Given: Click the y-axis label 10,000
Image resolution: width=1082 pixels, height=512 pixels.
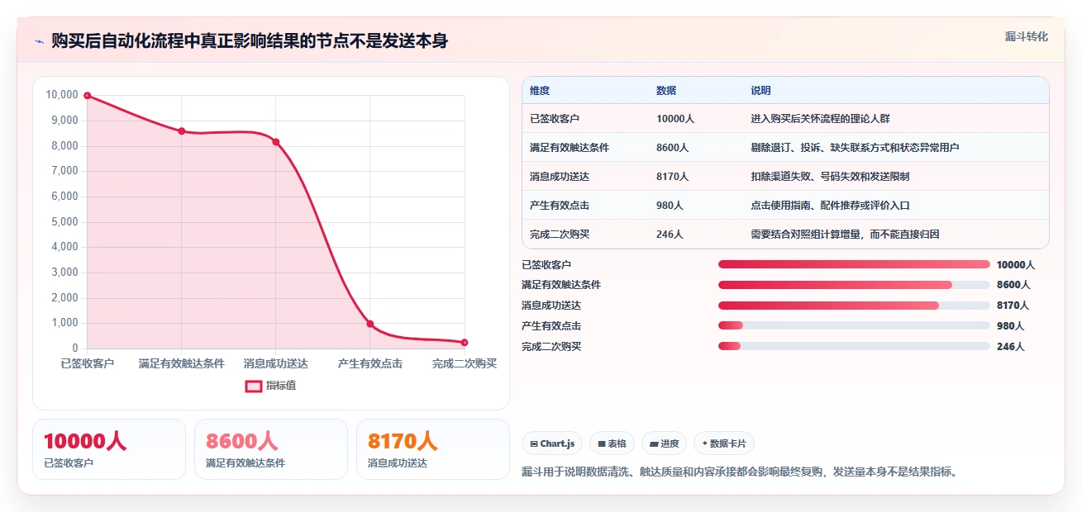Looking at the screenshot, I should point(62,95).
